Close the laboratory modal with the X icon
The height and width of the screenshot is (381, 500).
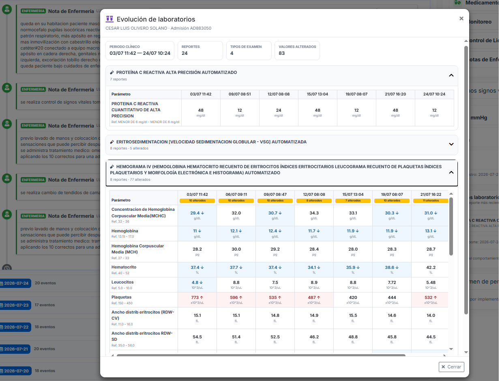pyautogui.click(x=461, y=18)
